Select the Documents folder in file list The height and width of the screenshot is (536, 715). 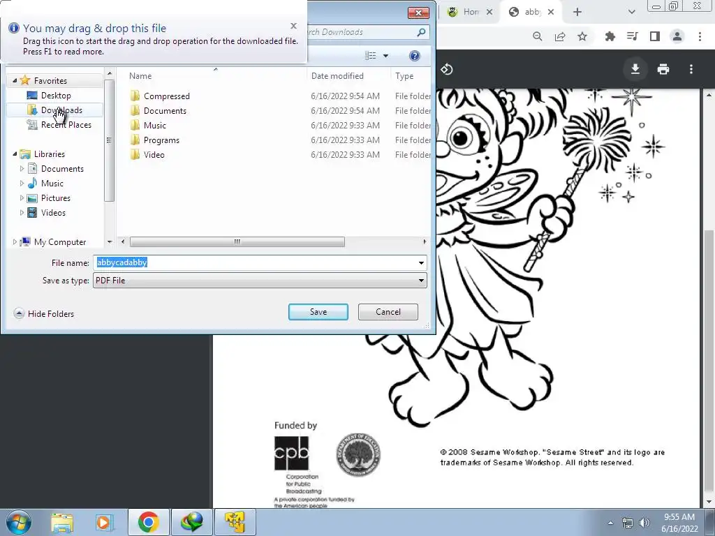(165, 111)
